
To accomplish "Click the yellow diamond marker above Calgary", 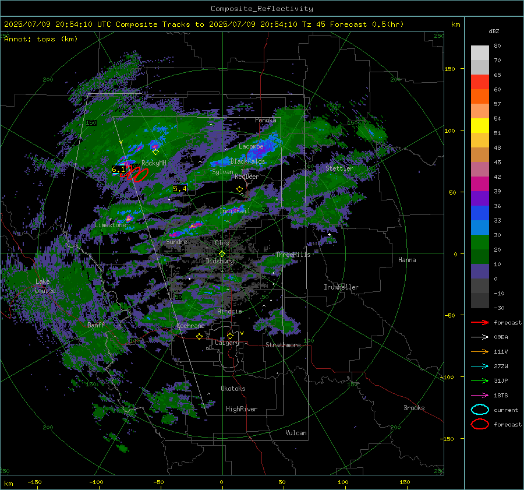I will pyautogui.click(x=230, y=336).
